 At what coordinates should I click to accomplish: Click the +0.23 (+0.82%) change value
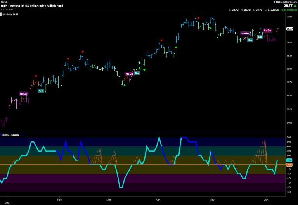click(x=288, y=10)
